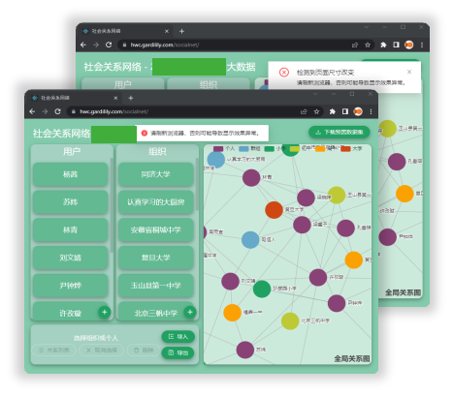Select organization 玉山县第一中学
The width and height of the screenshot is (453, 396).
(156, 286)
